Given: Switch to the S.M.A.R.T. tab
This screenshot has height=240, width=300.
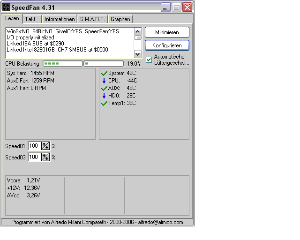Looking at the screenshot, I should pos(93,19).
